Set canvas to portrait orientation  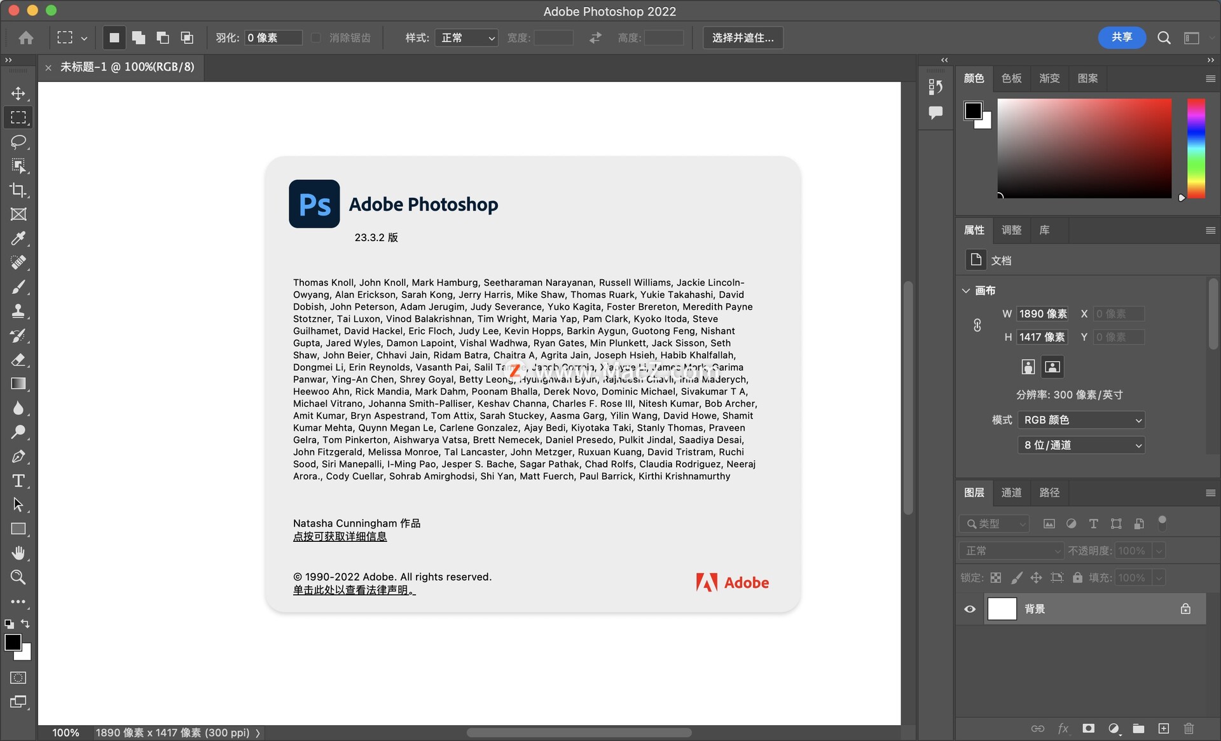1028,366
